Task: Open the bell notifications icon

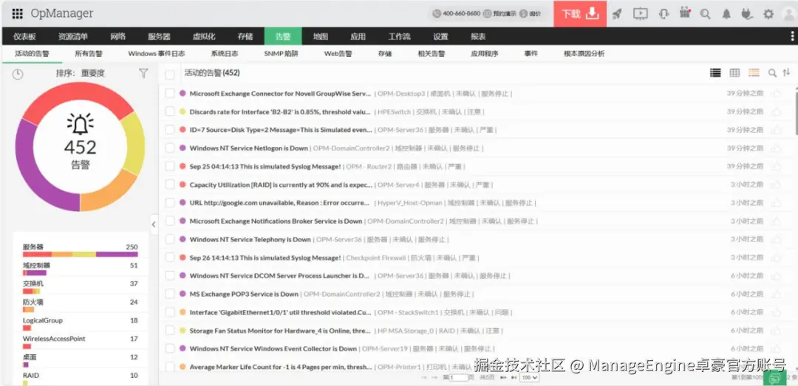Action: (726, 14)
